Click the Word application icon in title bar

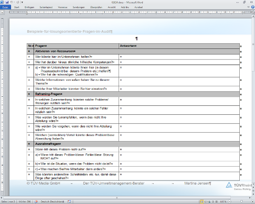[3, 2]
